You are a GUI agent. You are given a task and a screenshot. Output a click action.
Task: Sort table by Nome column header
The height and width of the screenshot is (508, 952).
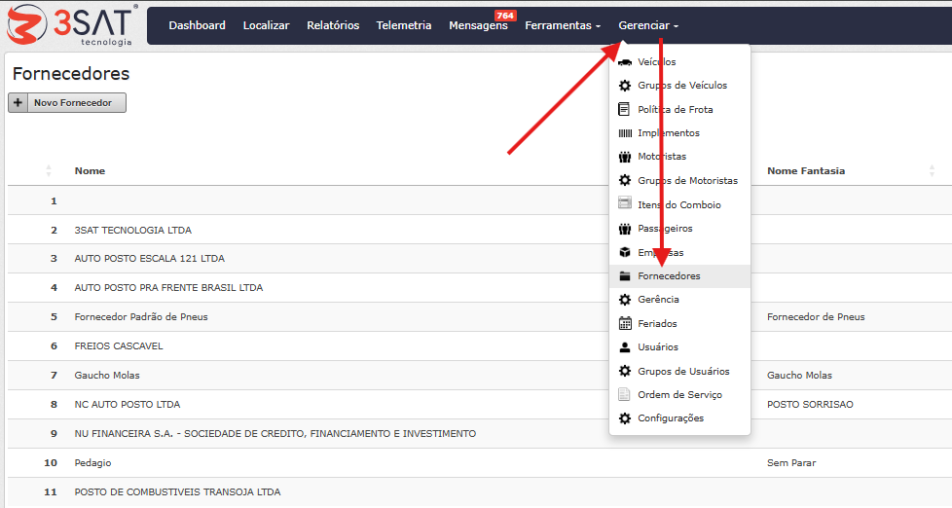coord(90,171)
